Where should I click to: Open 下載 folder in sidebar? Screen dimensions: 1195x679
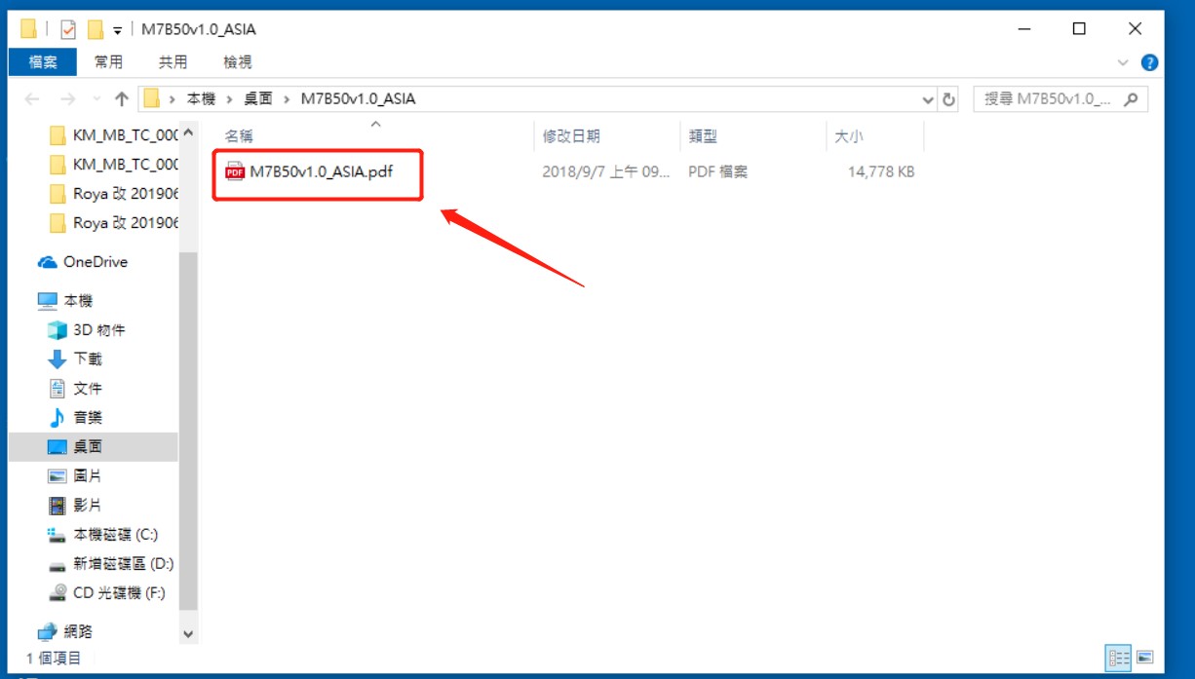pos(87,359)
